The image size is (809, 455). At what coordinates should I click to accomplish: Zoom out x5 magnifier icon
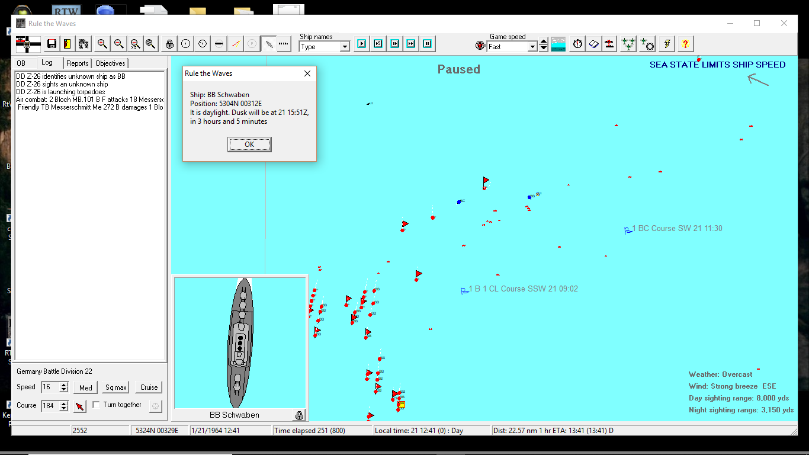coord(134,44)
